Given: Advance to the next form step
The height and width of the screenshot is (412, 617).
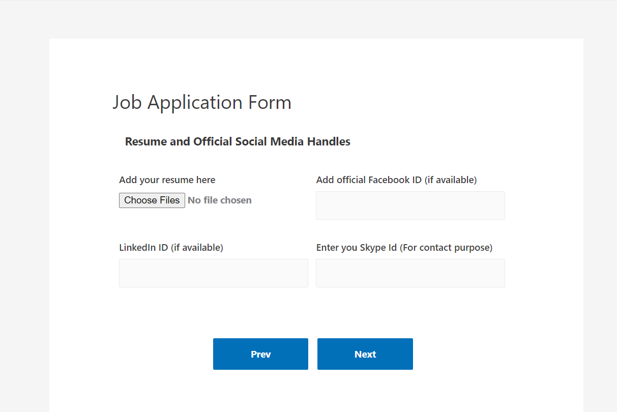Looking at the screenshot, I should point(365,354).
